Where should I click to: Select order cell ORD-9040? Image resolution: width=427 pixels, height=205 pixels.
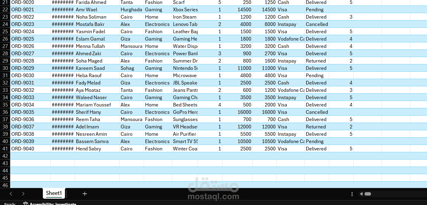(30, 149)
